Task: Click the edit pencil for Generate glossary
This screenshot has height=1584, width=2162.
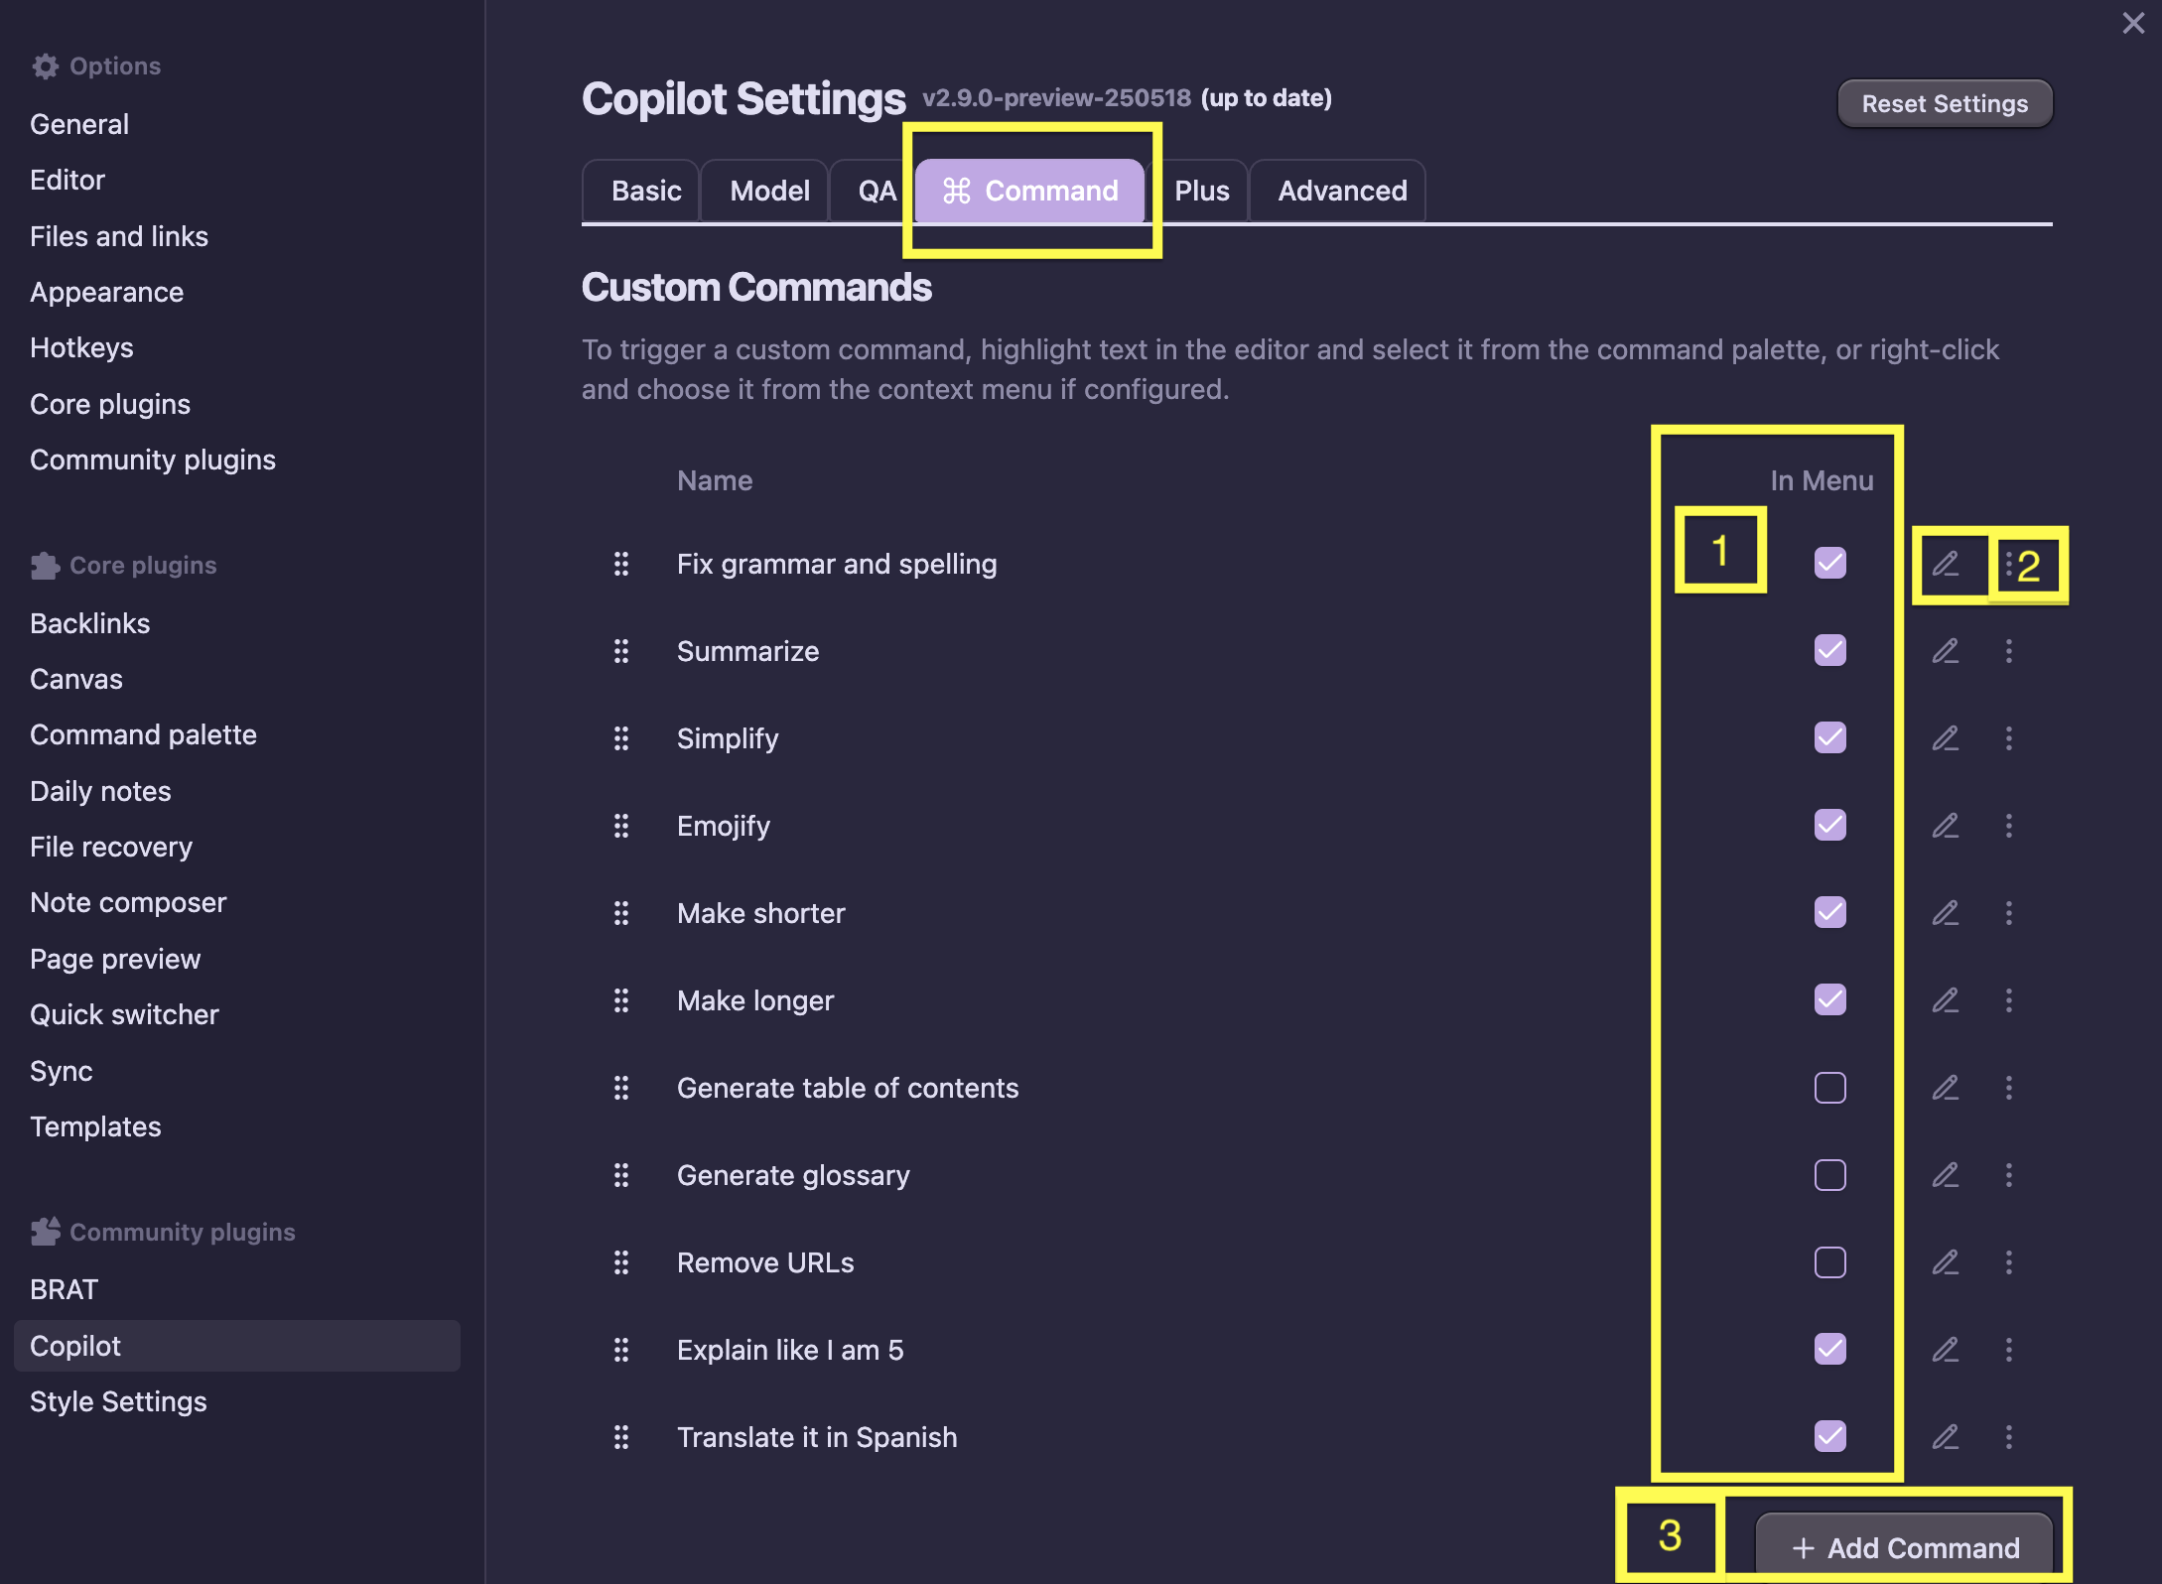Action: [1945, 1175]
